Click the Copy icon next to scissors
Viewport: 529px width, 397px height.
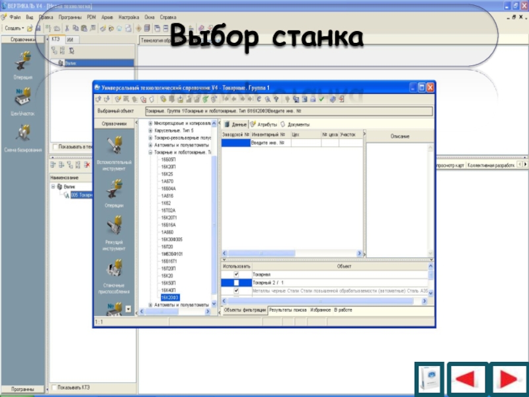(75, 28)
